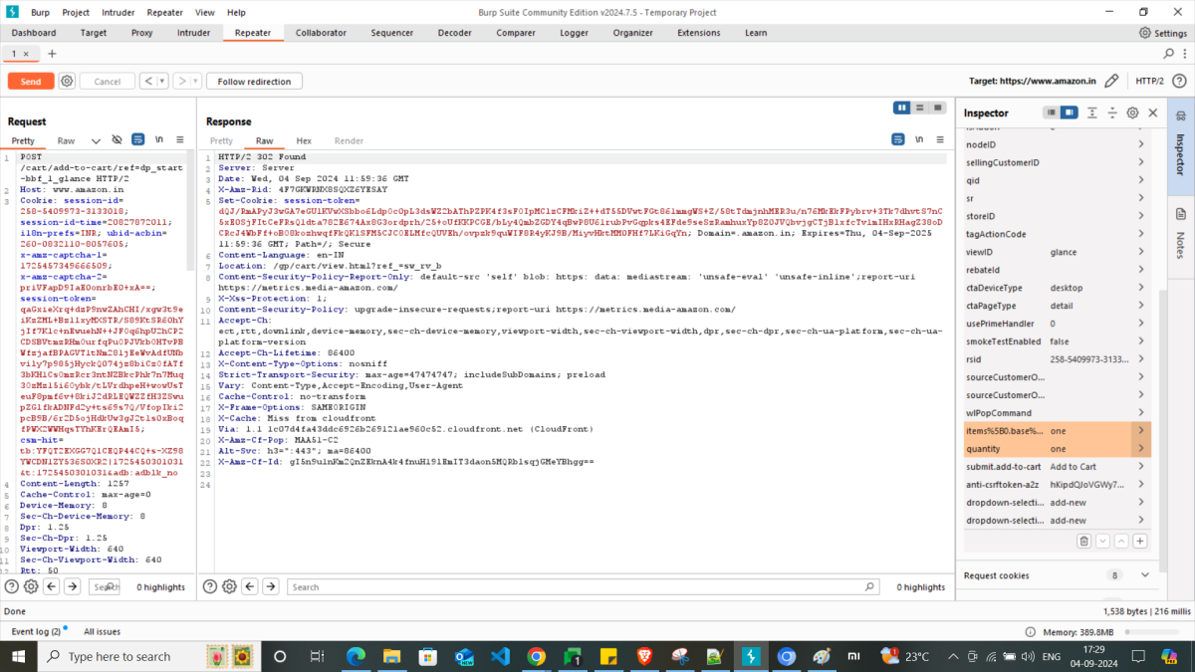Click Request search help icon
Screen dimensions: 1195x672
tap(12, 587)
